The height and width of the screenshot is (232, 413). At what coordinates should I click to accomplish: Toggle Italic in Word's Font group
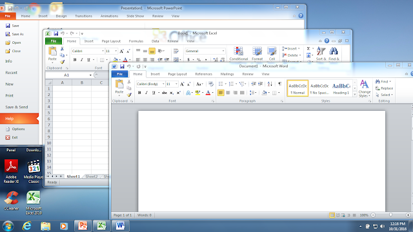pos(146,93)
